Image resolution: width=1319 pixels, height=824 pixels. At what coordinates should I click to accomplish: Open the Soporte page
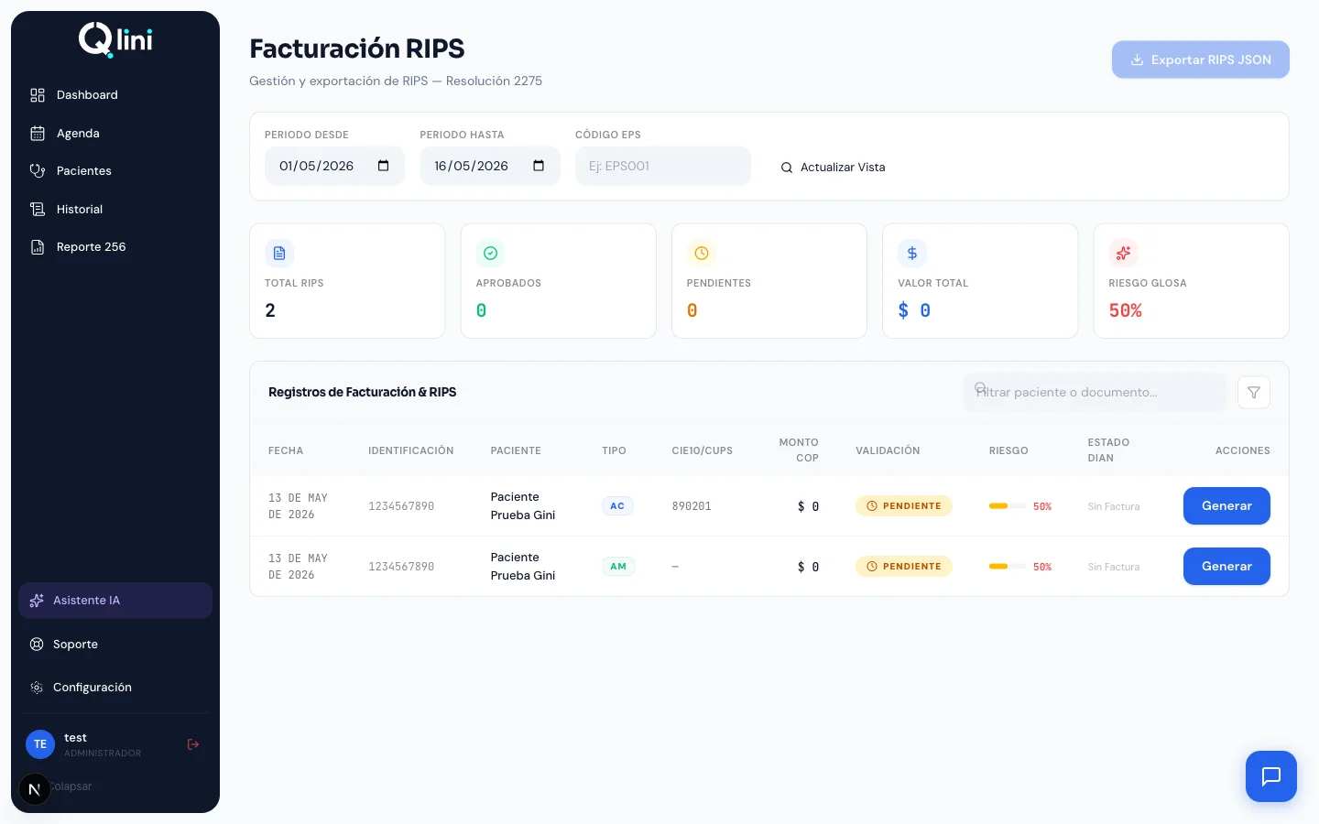click(115, 645)
